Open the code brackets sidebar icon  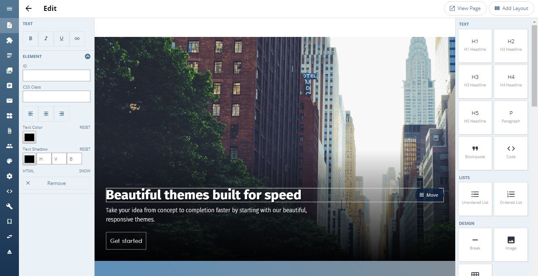pyautogui.click(x=9, y=191)
